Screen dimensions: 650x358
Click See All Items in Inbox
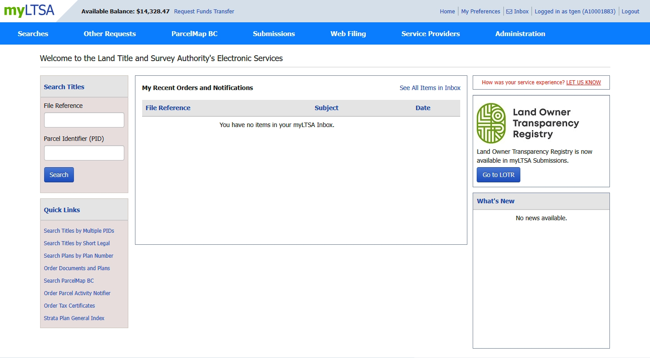430,88
